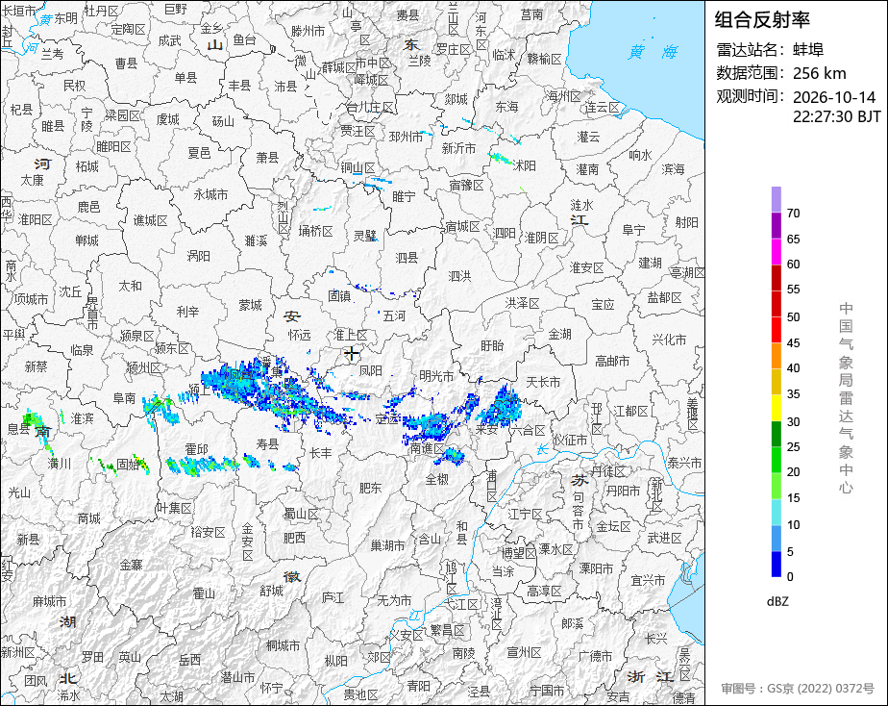Screen dimensions: 888x706
Task: Click the dBZ unit label under legend
Action: point(777,602)
